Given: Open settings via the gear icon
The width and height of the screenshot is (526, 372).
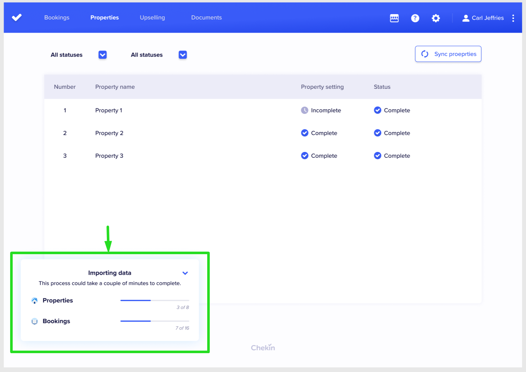Looking at the screenshot, I should (x=436, y=18).
